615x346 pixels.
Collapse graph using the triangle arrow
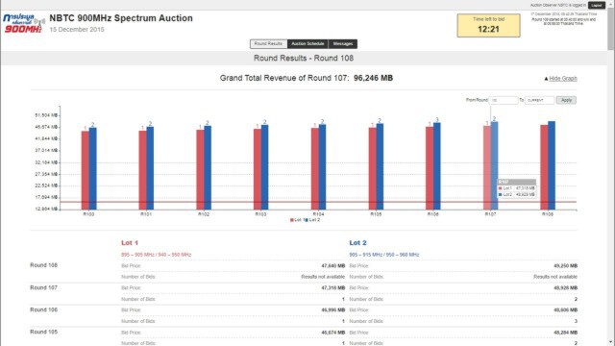546,79
